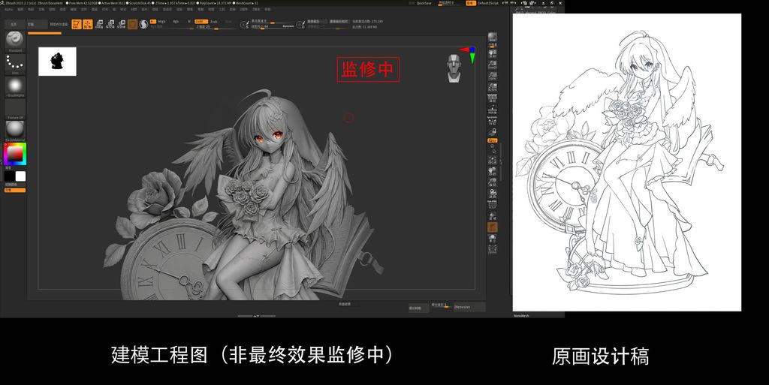Toggle Draw mode next to Edit

88,24
